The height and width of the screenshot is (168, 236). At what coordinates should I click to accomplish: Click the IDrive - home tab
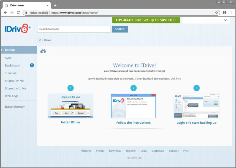coord(27,5)
